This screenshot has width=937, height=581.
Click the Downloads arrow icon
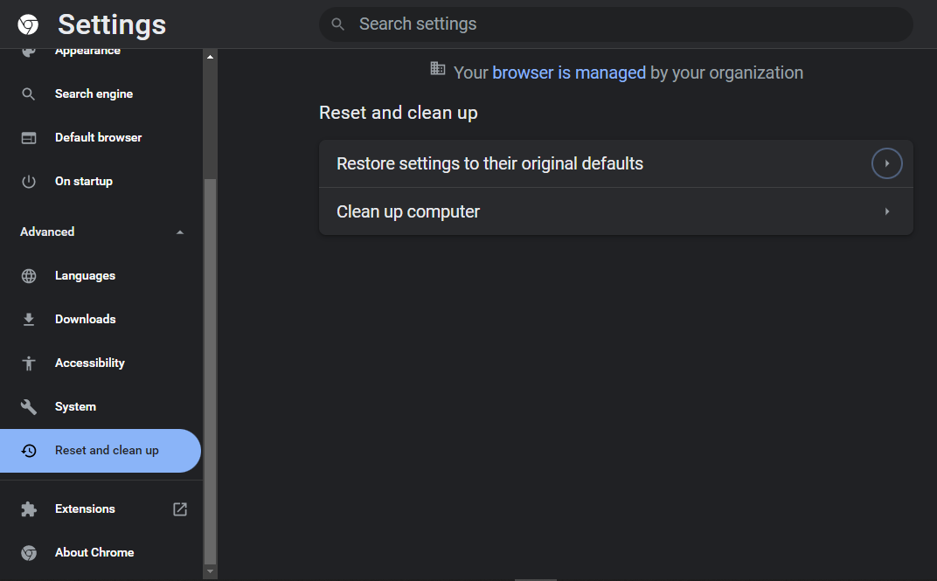click(28, 320)
